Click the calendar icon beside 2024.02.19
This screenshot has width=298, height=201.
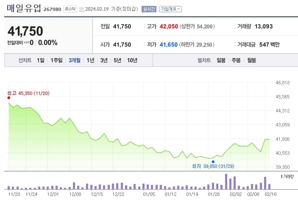pos(81,9)
